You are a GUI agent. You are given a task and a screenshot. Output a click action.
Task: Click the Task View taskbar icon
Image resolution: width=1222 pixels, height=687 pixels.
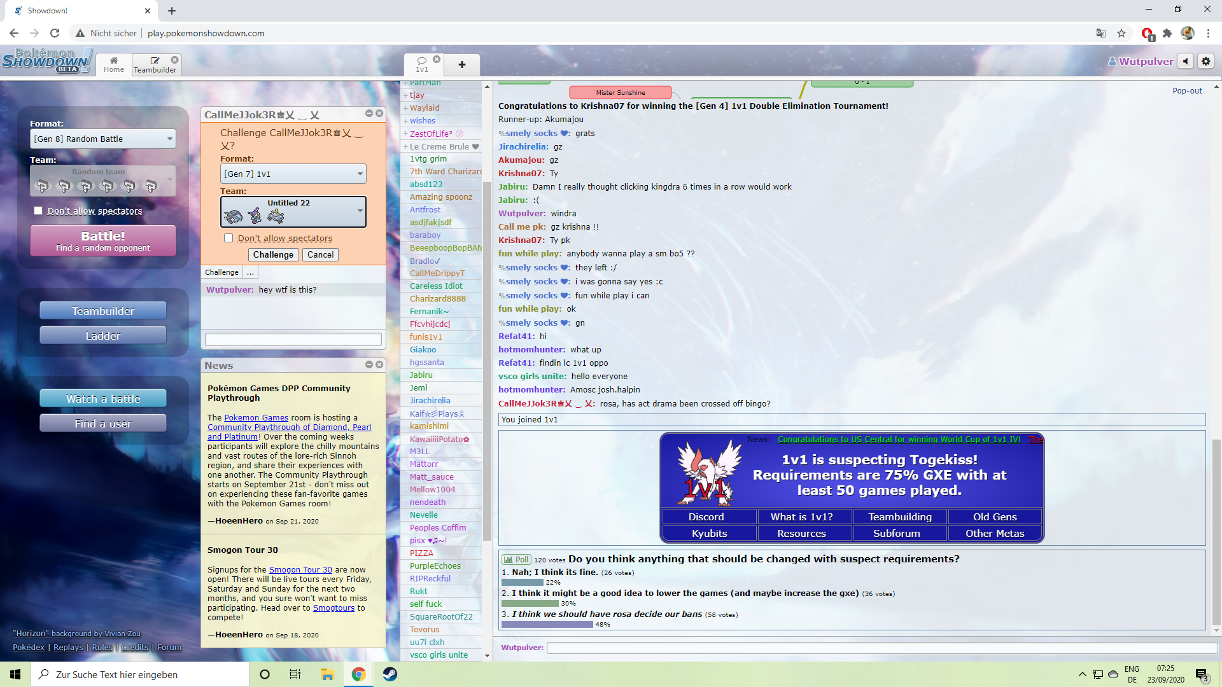click(295, 674)
